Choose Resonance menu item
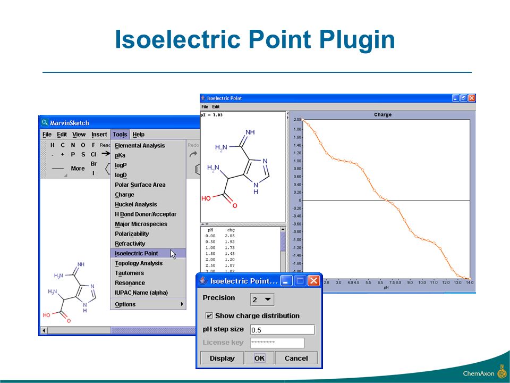 [x=148, y=282]
